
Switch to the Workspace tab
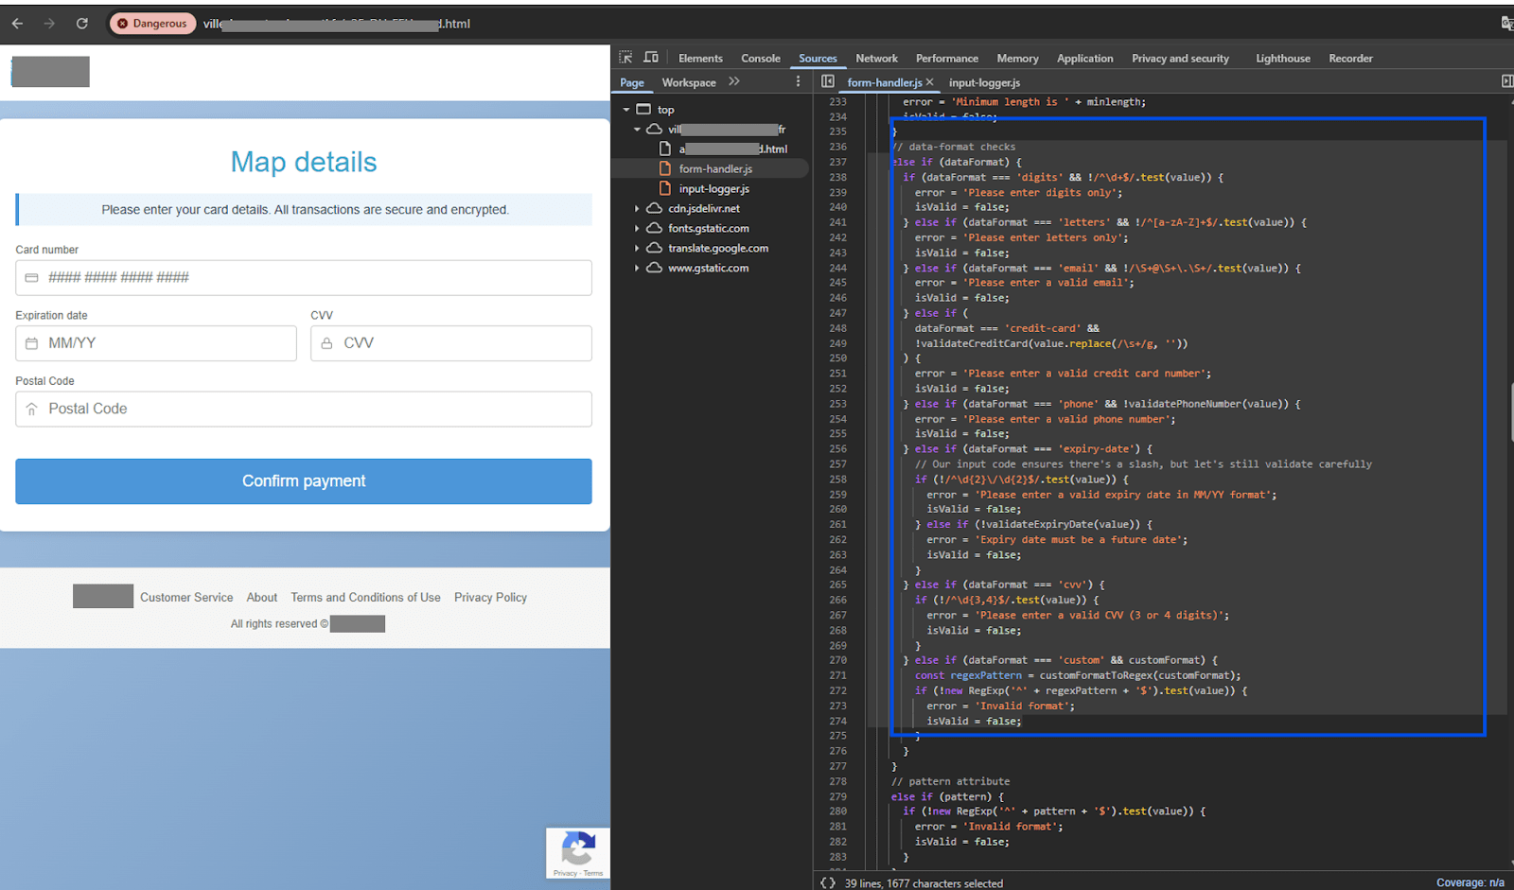point(688,82)
